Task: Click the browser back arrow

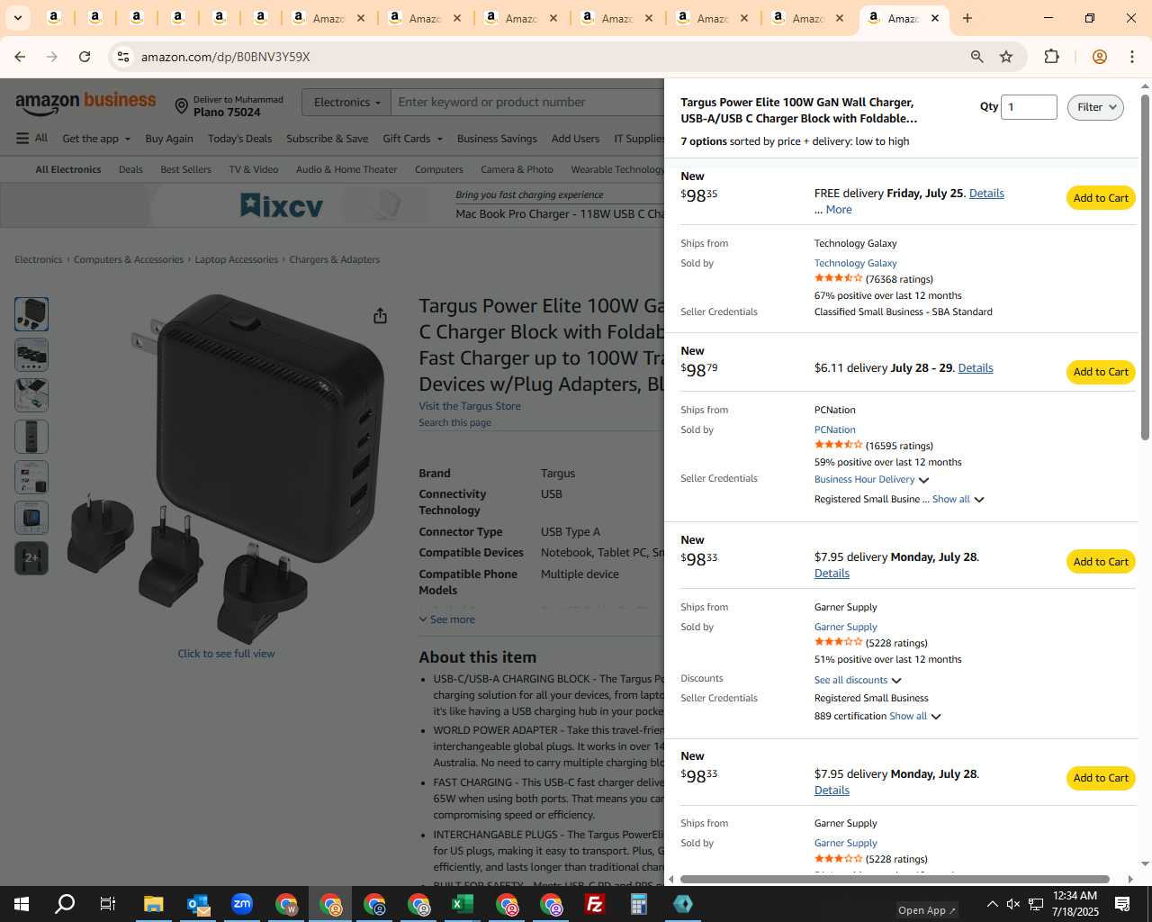Action: 20,57
